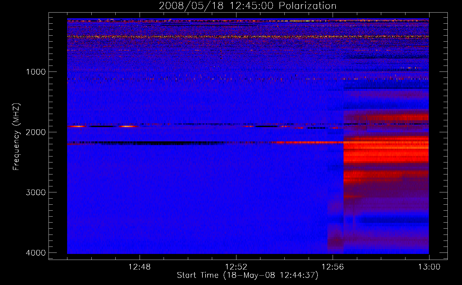Click the 12:52 time tick label
Screen dimensions: 462x285
coord(236,267)
